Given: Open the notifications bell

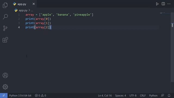Looking at the screenshot, I should pyautogui.click(x=169, y=96).
